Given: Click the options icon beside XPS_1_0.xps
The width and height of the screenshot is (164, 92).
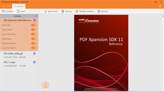Looking at the screenshot, I should click(34, 62).
